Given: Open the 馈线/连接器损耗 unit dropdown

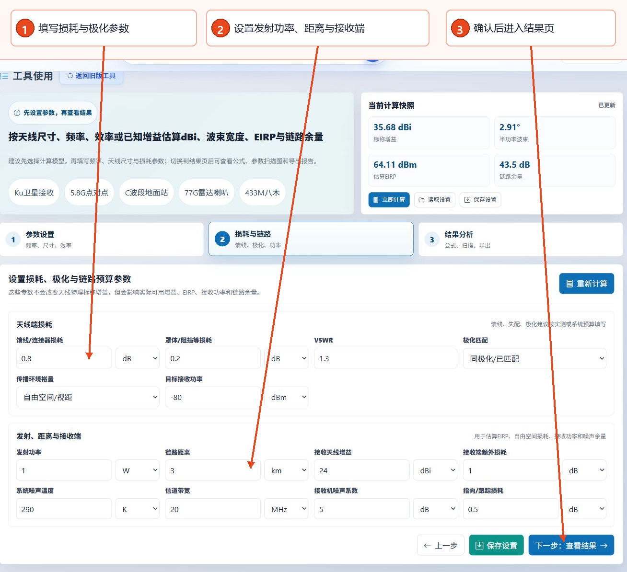Looking at the screenshot, I should pyautogui.click(x=138, y=358).
